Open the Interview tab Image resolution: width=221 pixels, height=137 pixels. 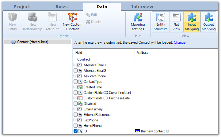coord(142,7)
